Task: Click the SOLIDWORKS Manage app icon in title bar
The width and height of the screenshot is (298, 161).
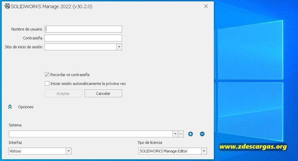Action: pyautogui.click(x=7, y=6)
